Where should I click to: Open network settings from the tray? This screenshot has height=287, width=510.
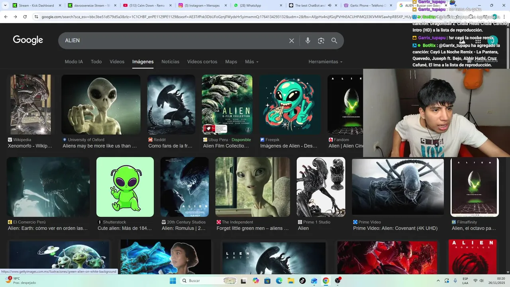click(x=475, y=281)
